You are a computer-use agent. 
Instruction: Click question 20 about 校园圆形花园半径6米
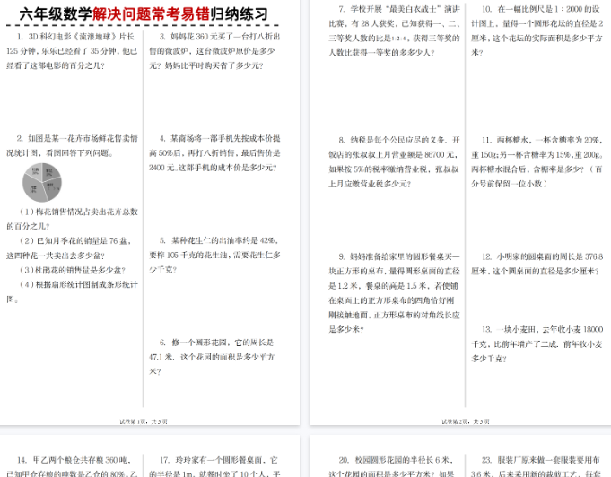tap(391, 466)
